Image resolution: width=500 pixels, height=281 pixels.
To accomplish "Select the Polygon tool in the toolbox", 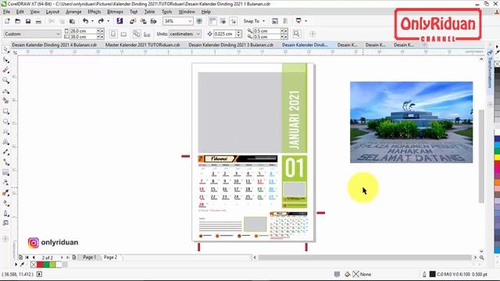I will (x=5, y=132).
